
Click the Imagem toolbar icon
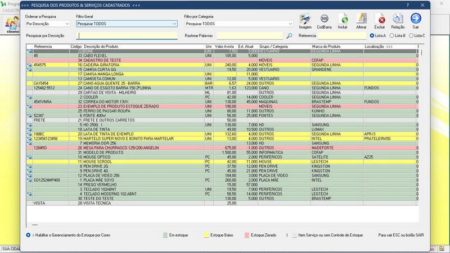click(305, 20)
